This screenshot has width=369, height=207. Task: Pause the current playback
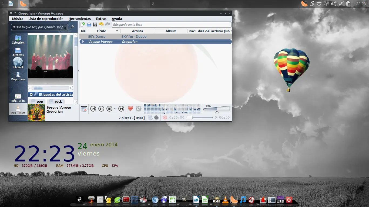(x=101, y=109)
